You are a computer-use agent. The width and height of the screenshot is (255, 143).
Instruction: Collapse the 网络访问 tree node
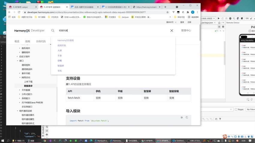point(20,77)
